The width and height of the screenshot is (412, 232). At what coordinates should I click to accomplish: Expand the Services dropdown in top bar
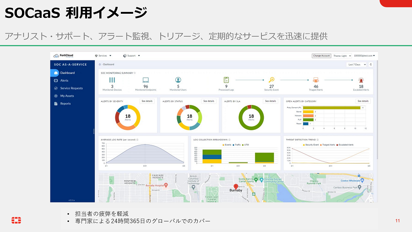coord(103,55)
